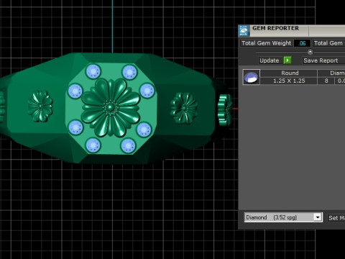
Task: Click the Total Gem Weight label
Action: click(267, 43)
